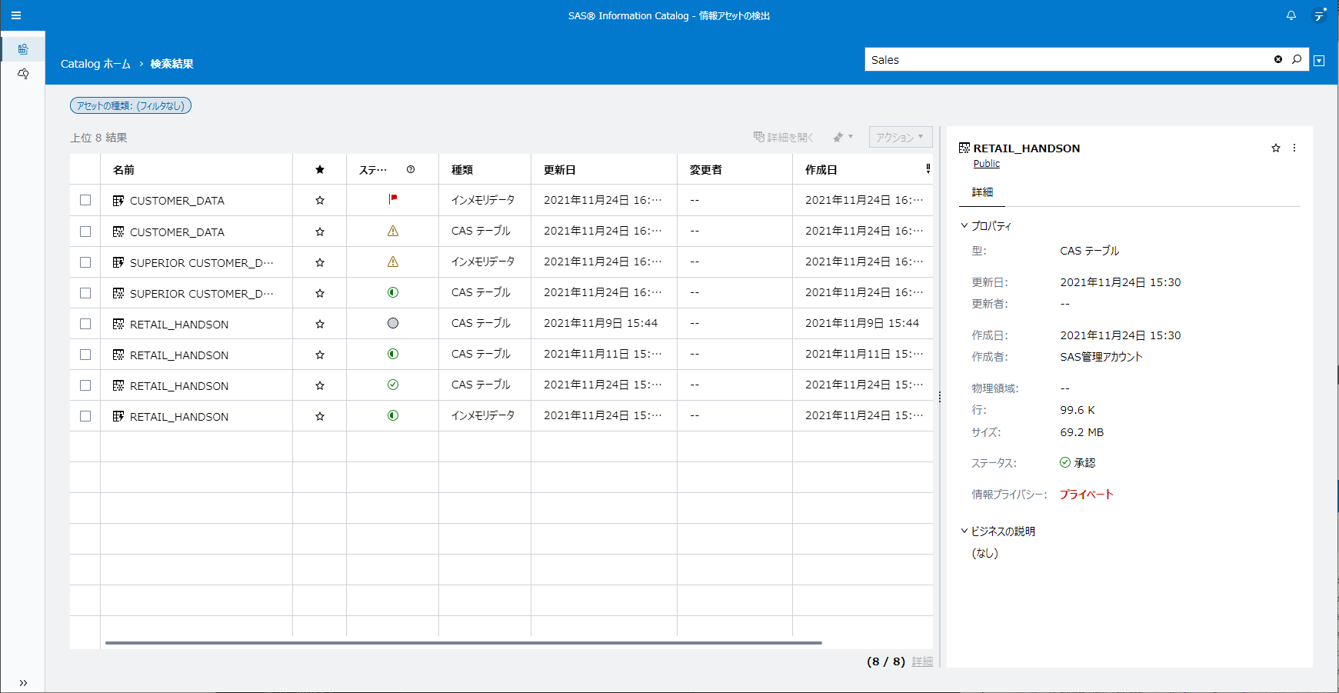This screenshot has height=693, width=1339.
Task: Collapse the プロパティ section
Action: point(964,225)
